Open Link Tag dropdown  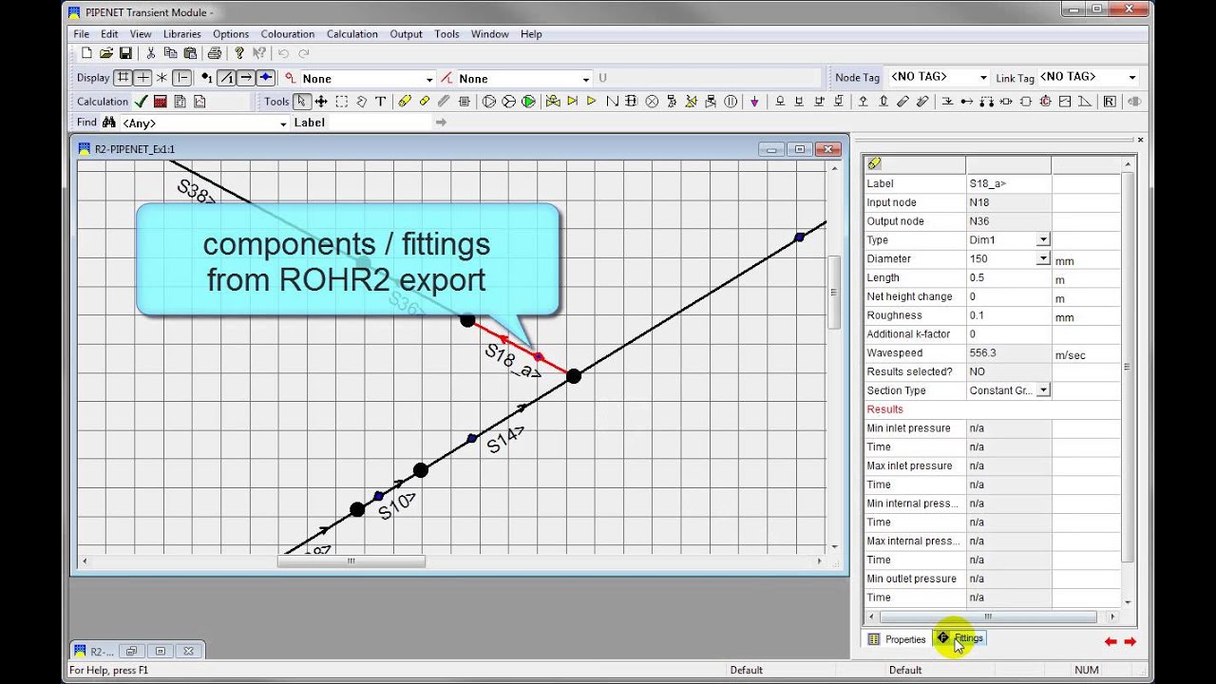[x=1132, y=77]
